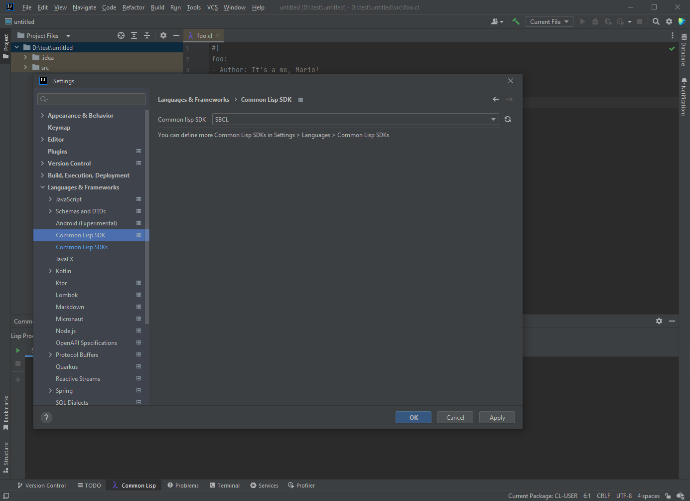690x501 pixels.
Task: Click the user account icon in toolbar
Action: click(497, 21)
